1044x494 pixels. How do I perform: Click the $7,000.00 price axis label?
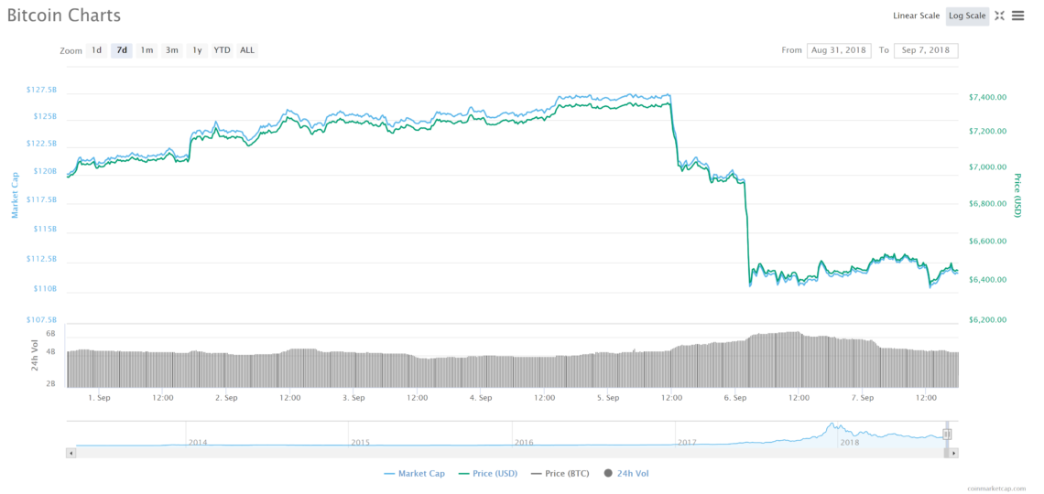(987, 167)
